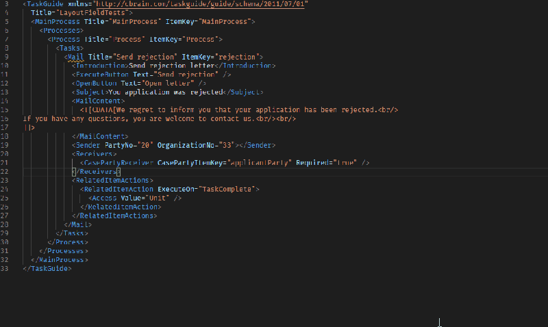The image size is (548, 327).
Task: Select line number 9 in the gutter
Action: 7,57
